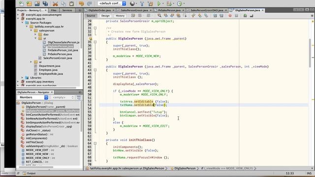The height and width of the screenshot is (177, 315).
Task: Click the Clean and Build icon
Action: (x=150, y=3)
